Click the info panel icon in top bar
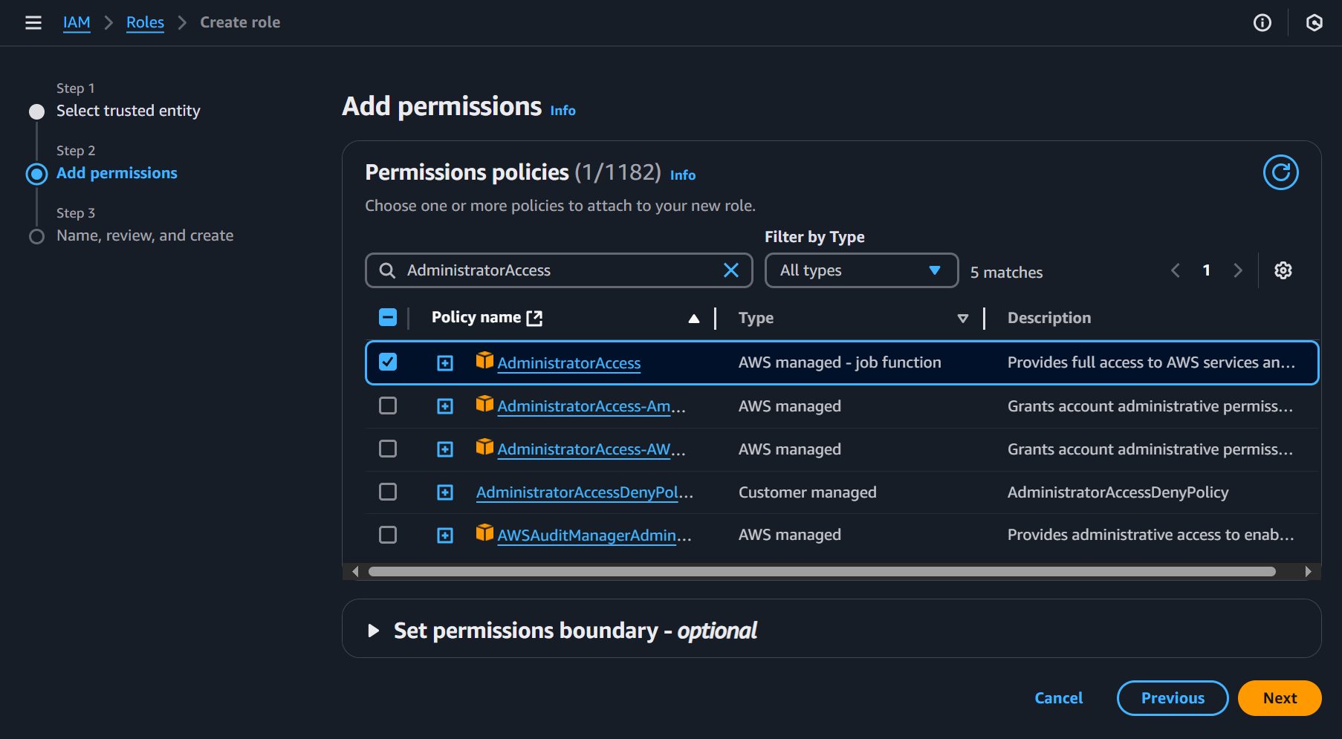1342x739 pixels. pyautogui.click(x=1262, y=23)
